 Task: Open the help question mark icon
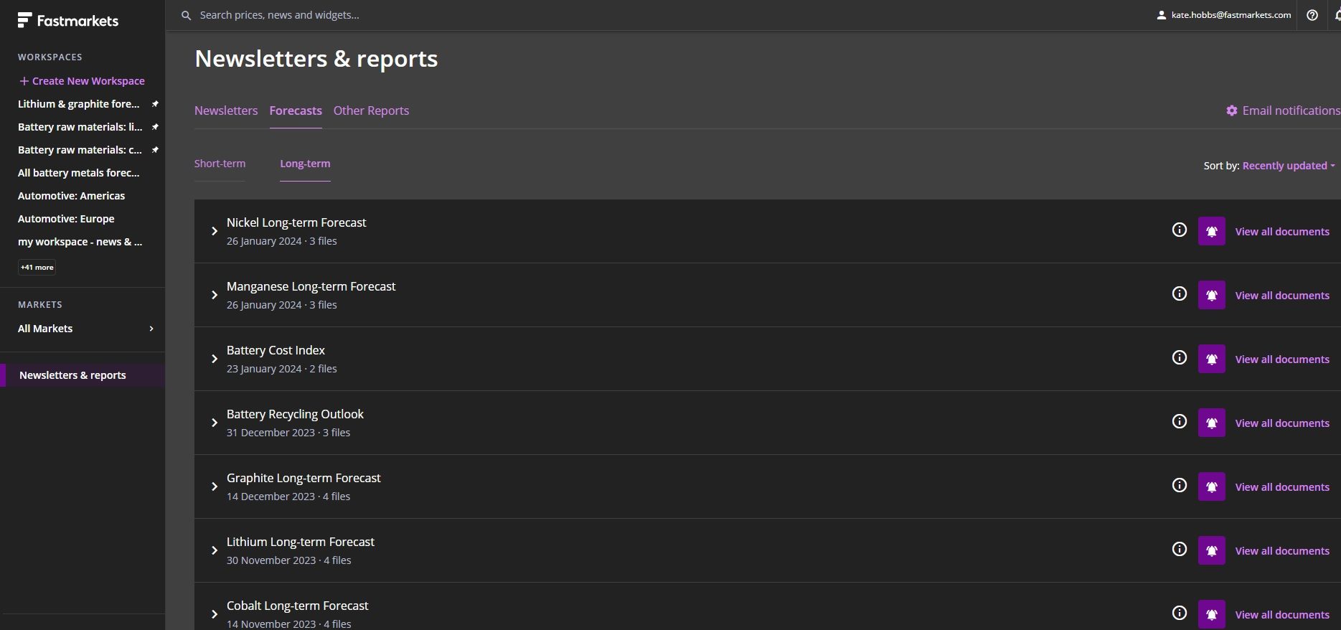pos(1312,15)
